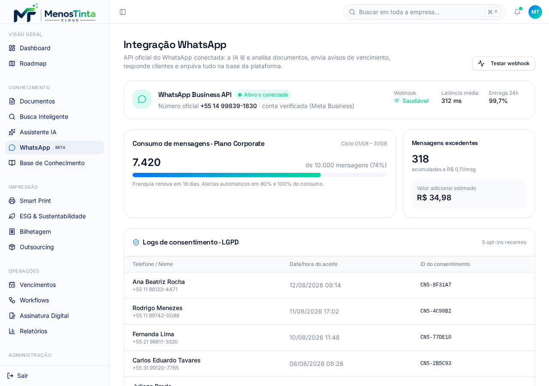Click the Ativo e conectado status badge

tap(263, 95)
